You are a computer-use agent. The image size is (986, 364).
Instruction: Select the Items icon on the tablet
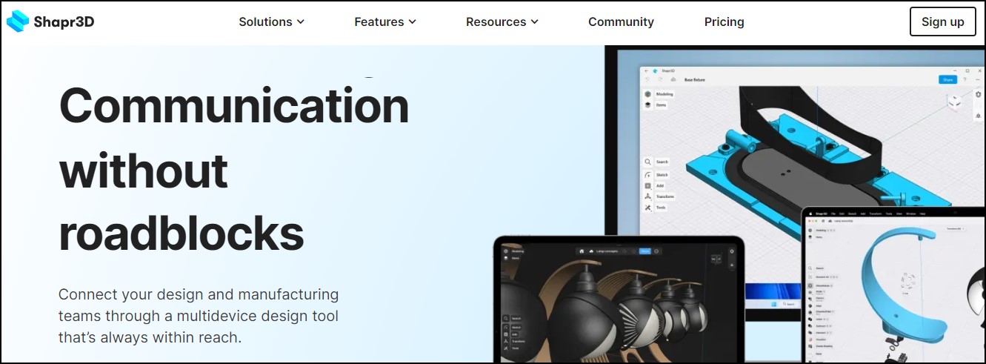point(506,259)
